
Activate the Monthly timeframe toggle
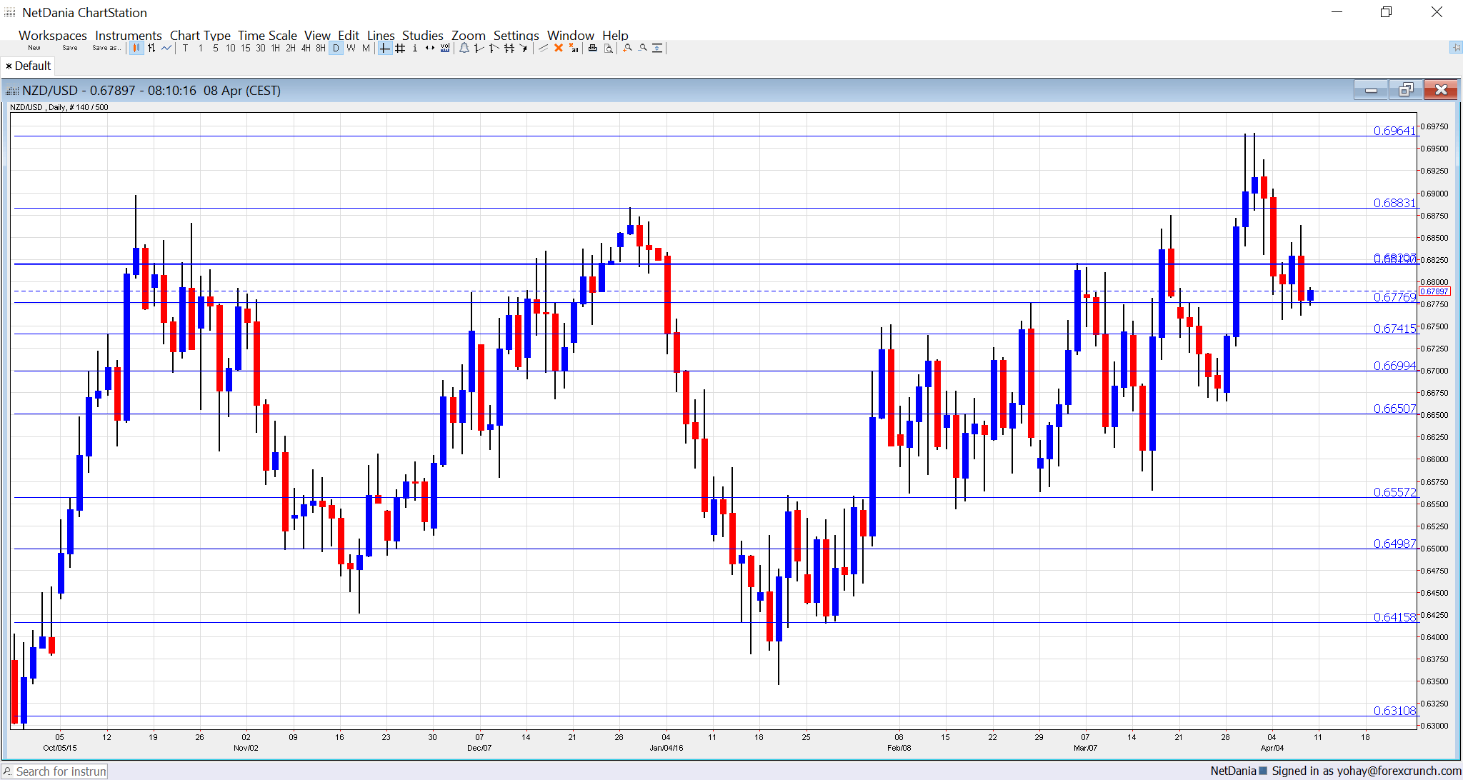tap(364, 48)
